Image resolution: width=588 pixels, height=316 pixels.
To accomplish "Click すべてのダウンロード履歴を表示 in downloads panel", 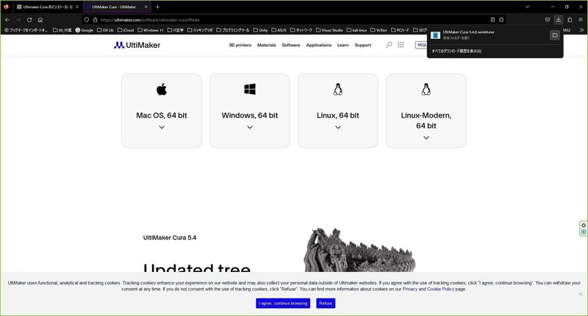I will 456,51.
